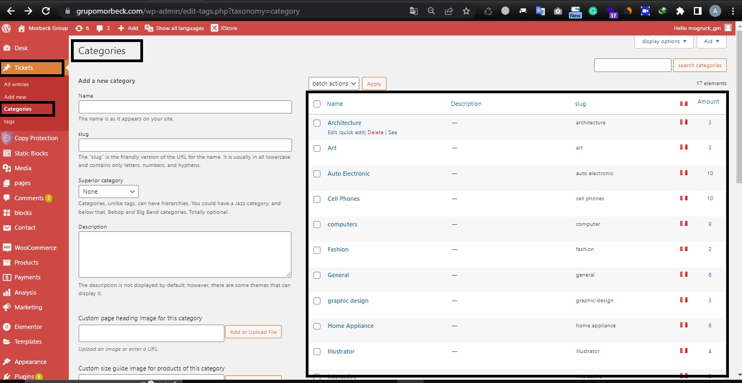Click the slug input field

click(185, 145)
